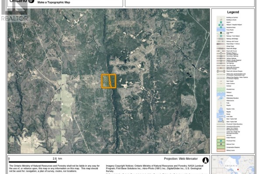Image resolution: width=262 pixels, height=174 pixels.
Task: Click the 'Secondary Highway' legend label
Action: pos(232,56)
